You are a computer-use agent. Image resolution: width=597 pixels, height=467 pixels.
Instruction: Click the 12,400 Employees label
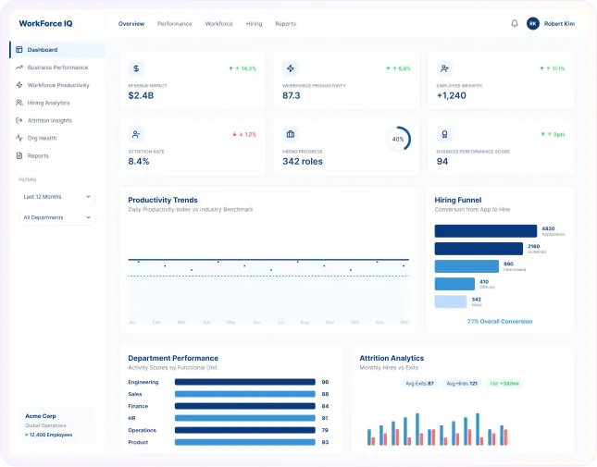49,435
